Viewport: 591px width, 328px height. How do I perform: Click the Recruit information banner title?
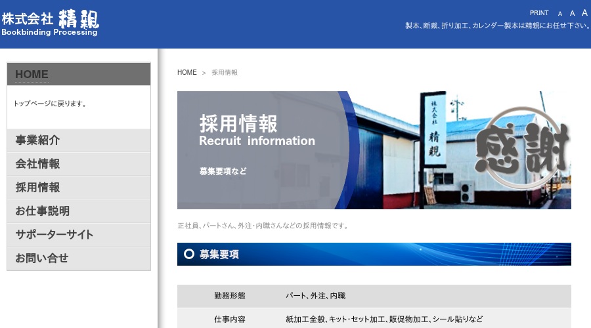click(x=257, y=141)
